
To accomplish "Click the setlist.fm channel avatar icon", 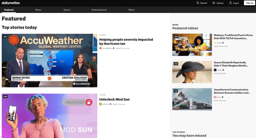I will (x=100, y=104).
